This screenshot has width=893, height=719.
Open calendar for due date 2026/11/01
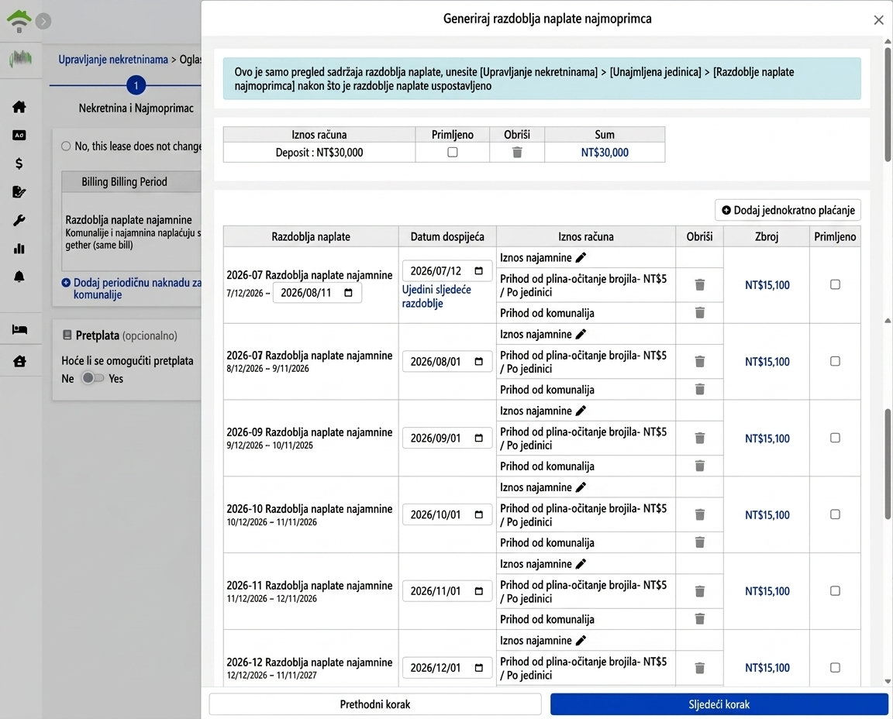[x=478, y=591]
